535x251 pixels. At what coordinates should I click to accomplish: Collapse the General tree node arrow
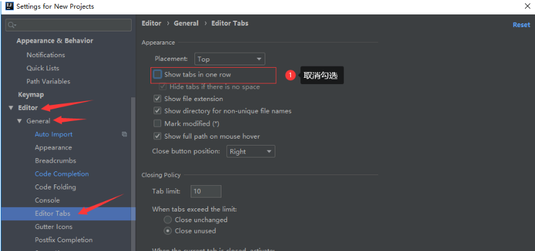(19, 121)
